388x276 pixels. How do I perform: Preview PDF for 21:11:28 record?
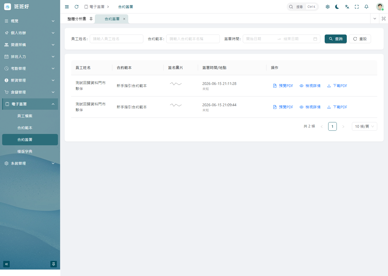tap(283, 86)
